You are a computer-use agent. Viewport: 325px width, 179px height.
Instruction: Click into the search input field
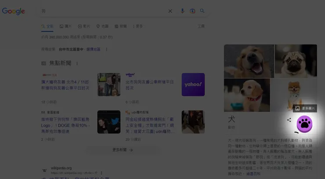pyautogui.click(x=104, y=11)
